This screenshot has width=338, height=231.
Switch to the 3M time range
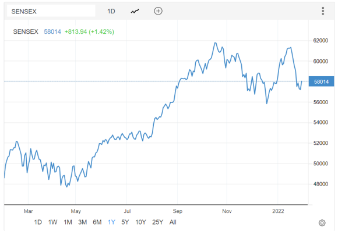pos(82,222)
